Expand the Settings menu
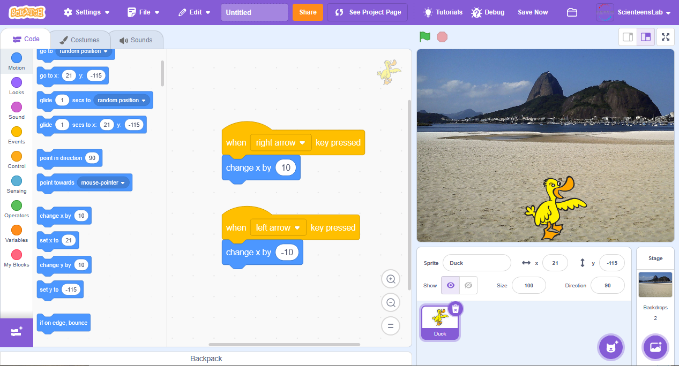This screenshot has width=679, height=366. (x=87, y=12)
